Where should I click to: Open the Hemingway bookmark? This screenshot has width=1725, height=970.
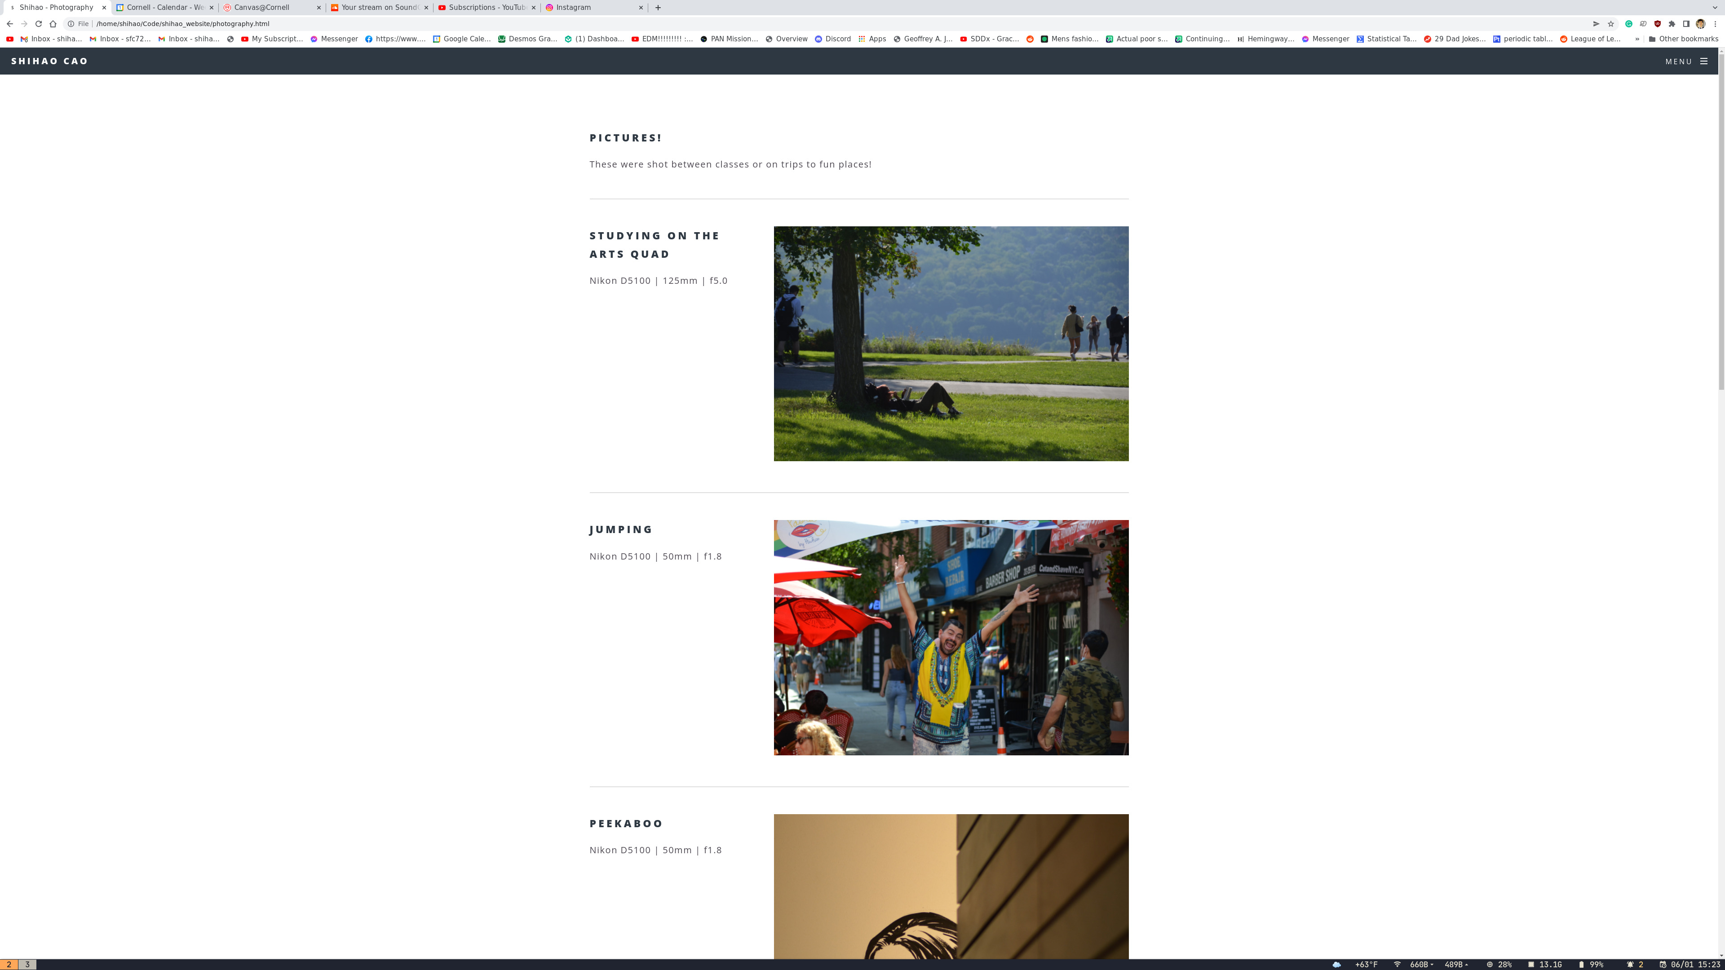(x=1265, y=39)
